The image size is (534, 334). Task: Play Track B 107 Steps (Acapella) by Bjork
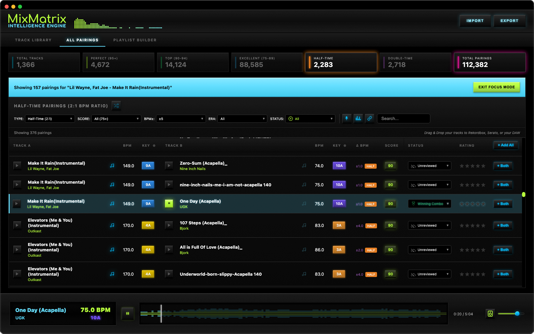click(169, 225)
